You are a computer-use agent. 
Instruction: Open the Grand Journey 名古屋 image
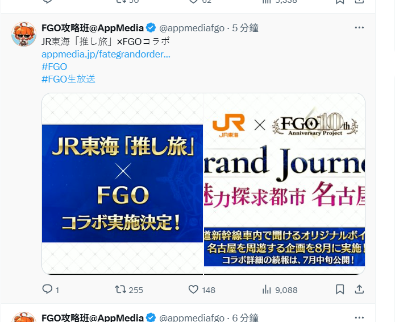point(284,184)
